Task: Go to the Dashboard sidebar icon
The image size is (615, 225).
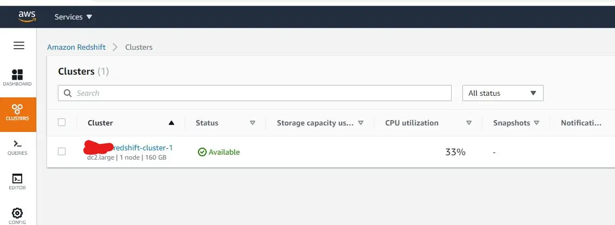Action: coord(17,77)
